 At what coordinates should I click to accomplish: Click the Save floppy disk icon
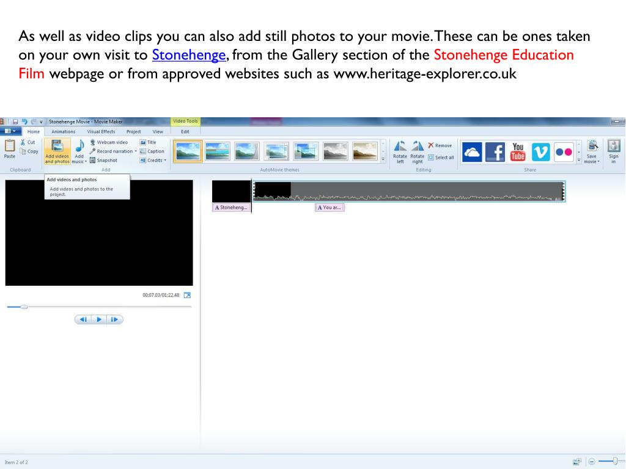(x=15, y=122)
